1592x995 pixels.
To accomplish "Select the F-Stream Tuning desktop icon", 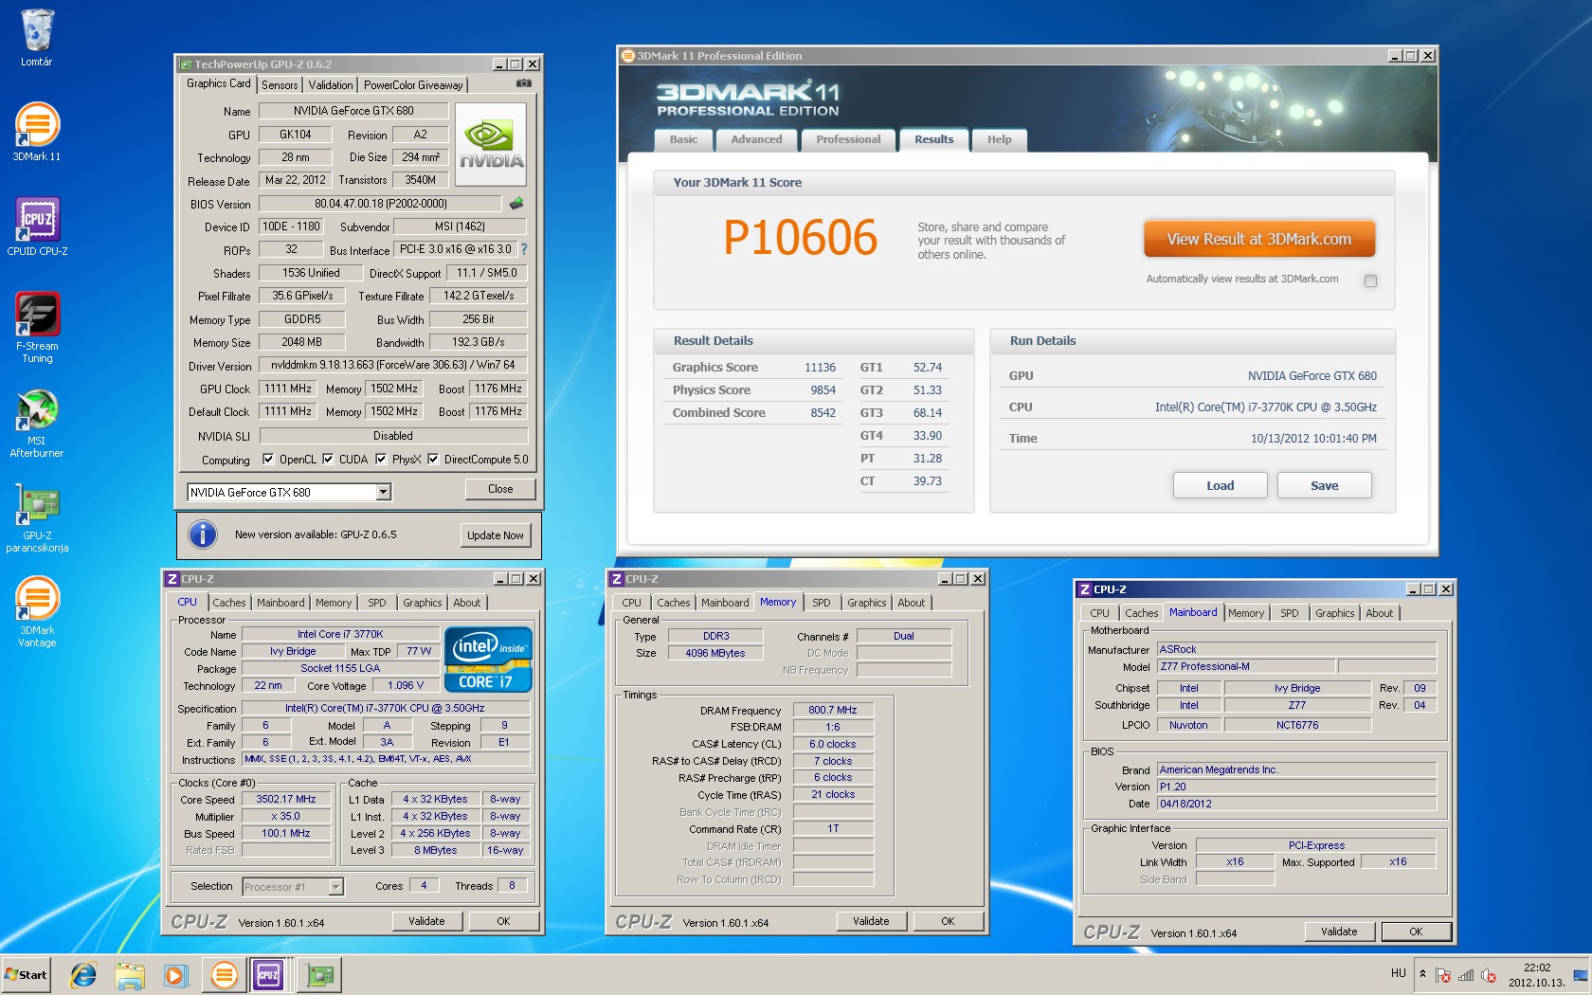I will point(37,327).
